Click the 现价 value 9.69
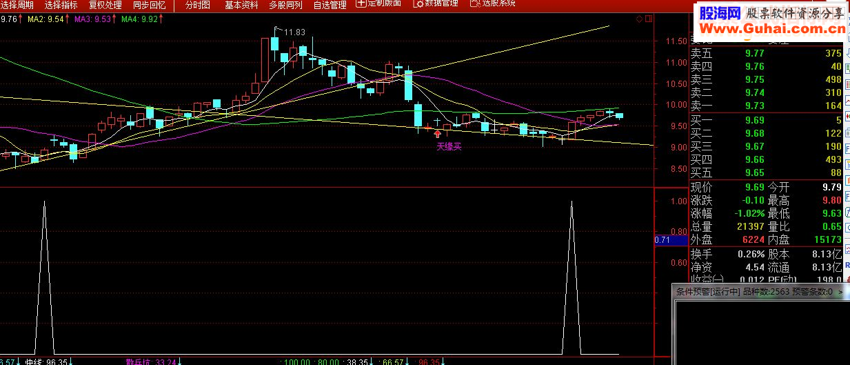The image size is (850, 365). click(x=754, y=187)
